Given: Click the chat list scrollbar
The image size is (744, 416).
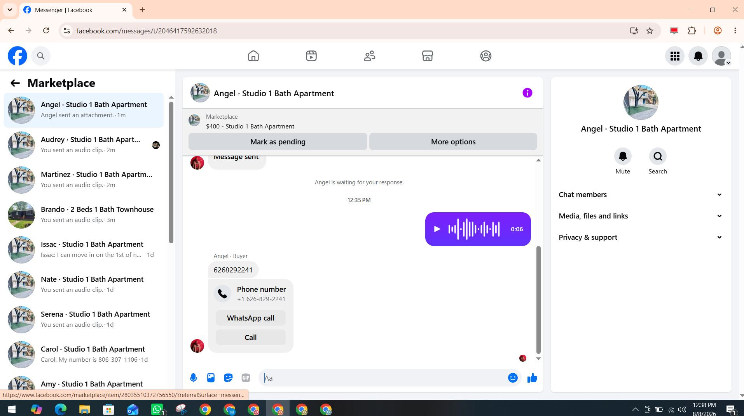Looking at the screenshot, I should click(x=171, y=173).
